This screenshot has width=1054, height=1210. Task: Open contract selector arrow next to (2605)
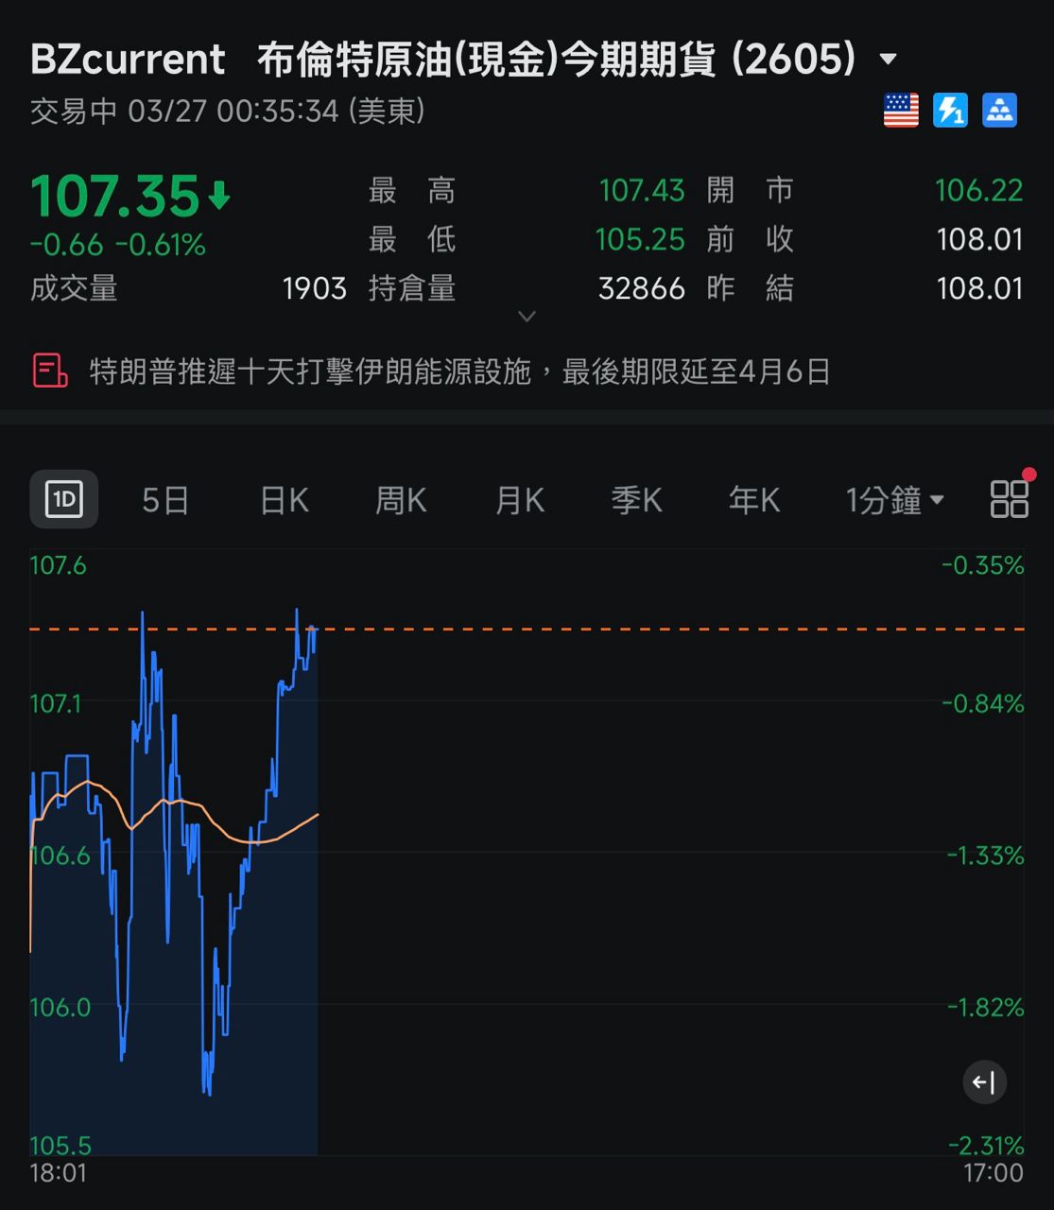click(x=888, y=60)
